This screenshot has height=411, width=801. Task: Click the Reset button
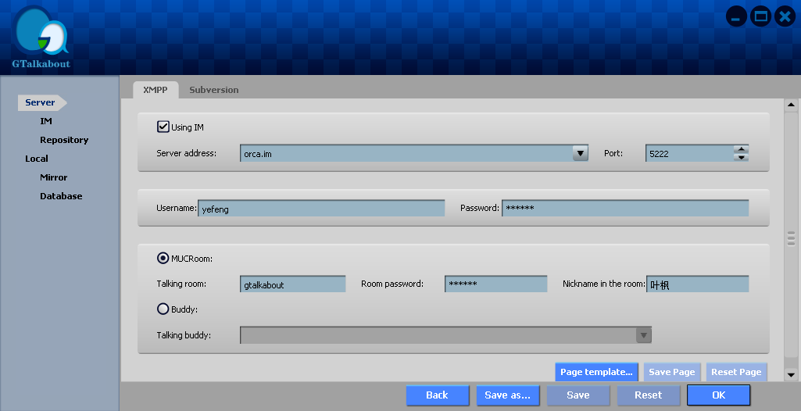coord(649,395)
